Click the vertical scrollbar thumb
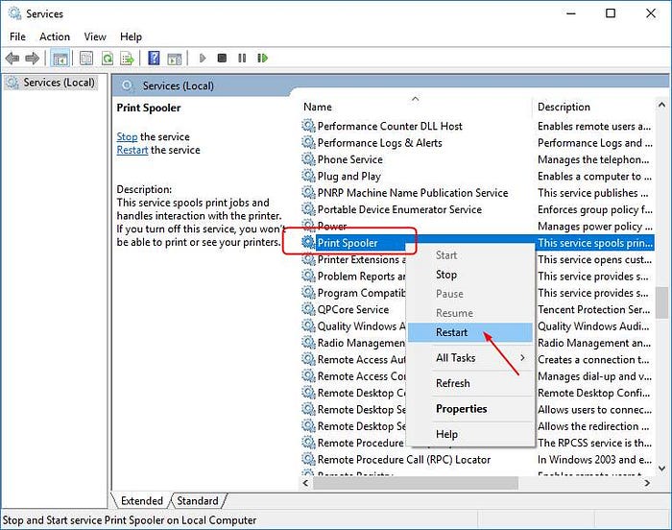 [x=662, y=302]
